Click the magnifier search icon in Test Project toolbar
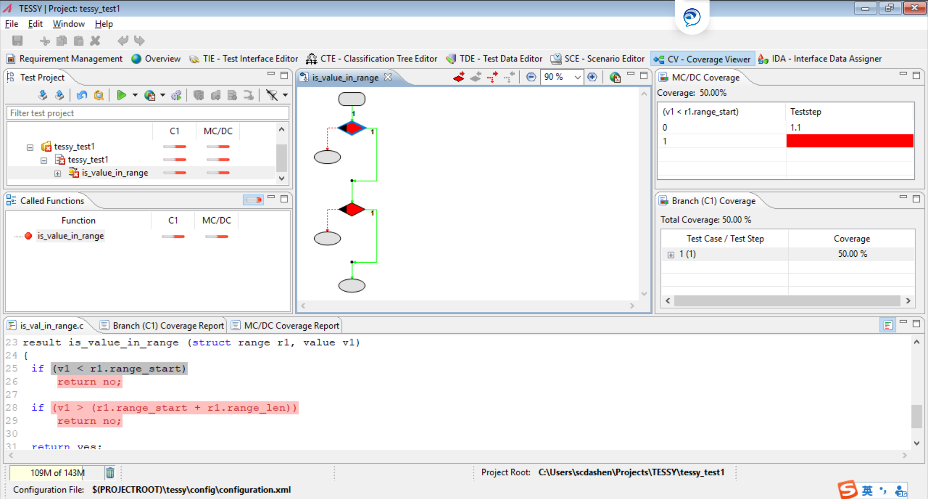 coord(99,95)
